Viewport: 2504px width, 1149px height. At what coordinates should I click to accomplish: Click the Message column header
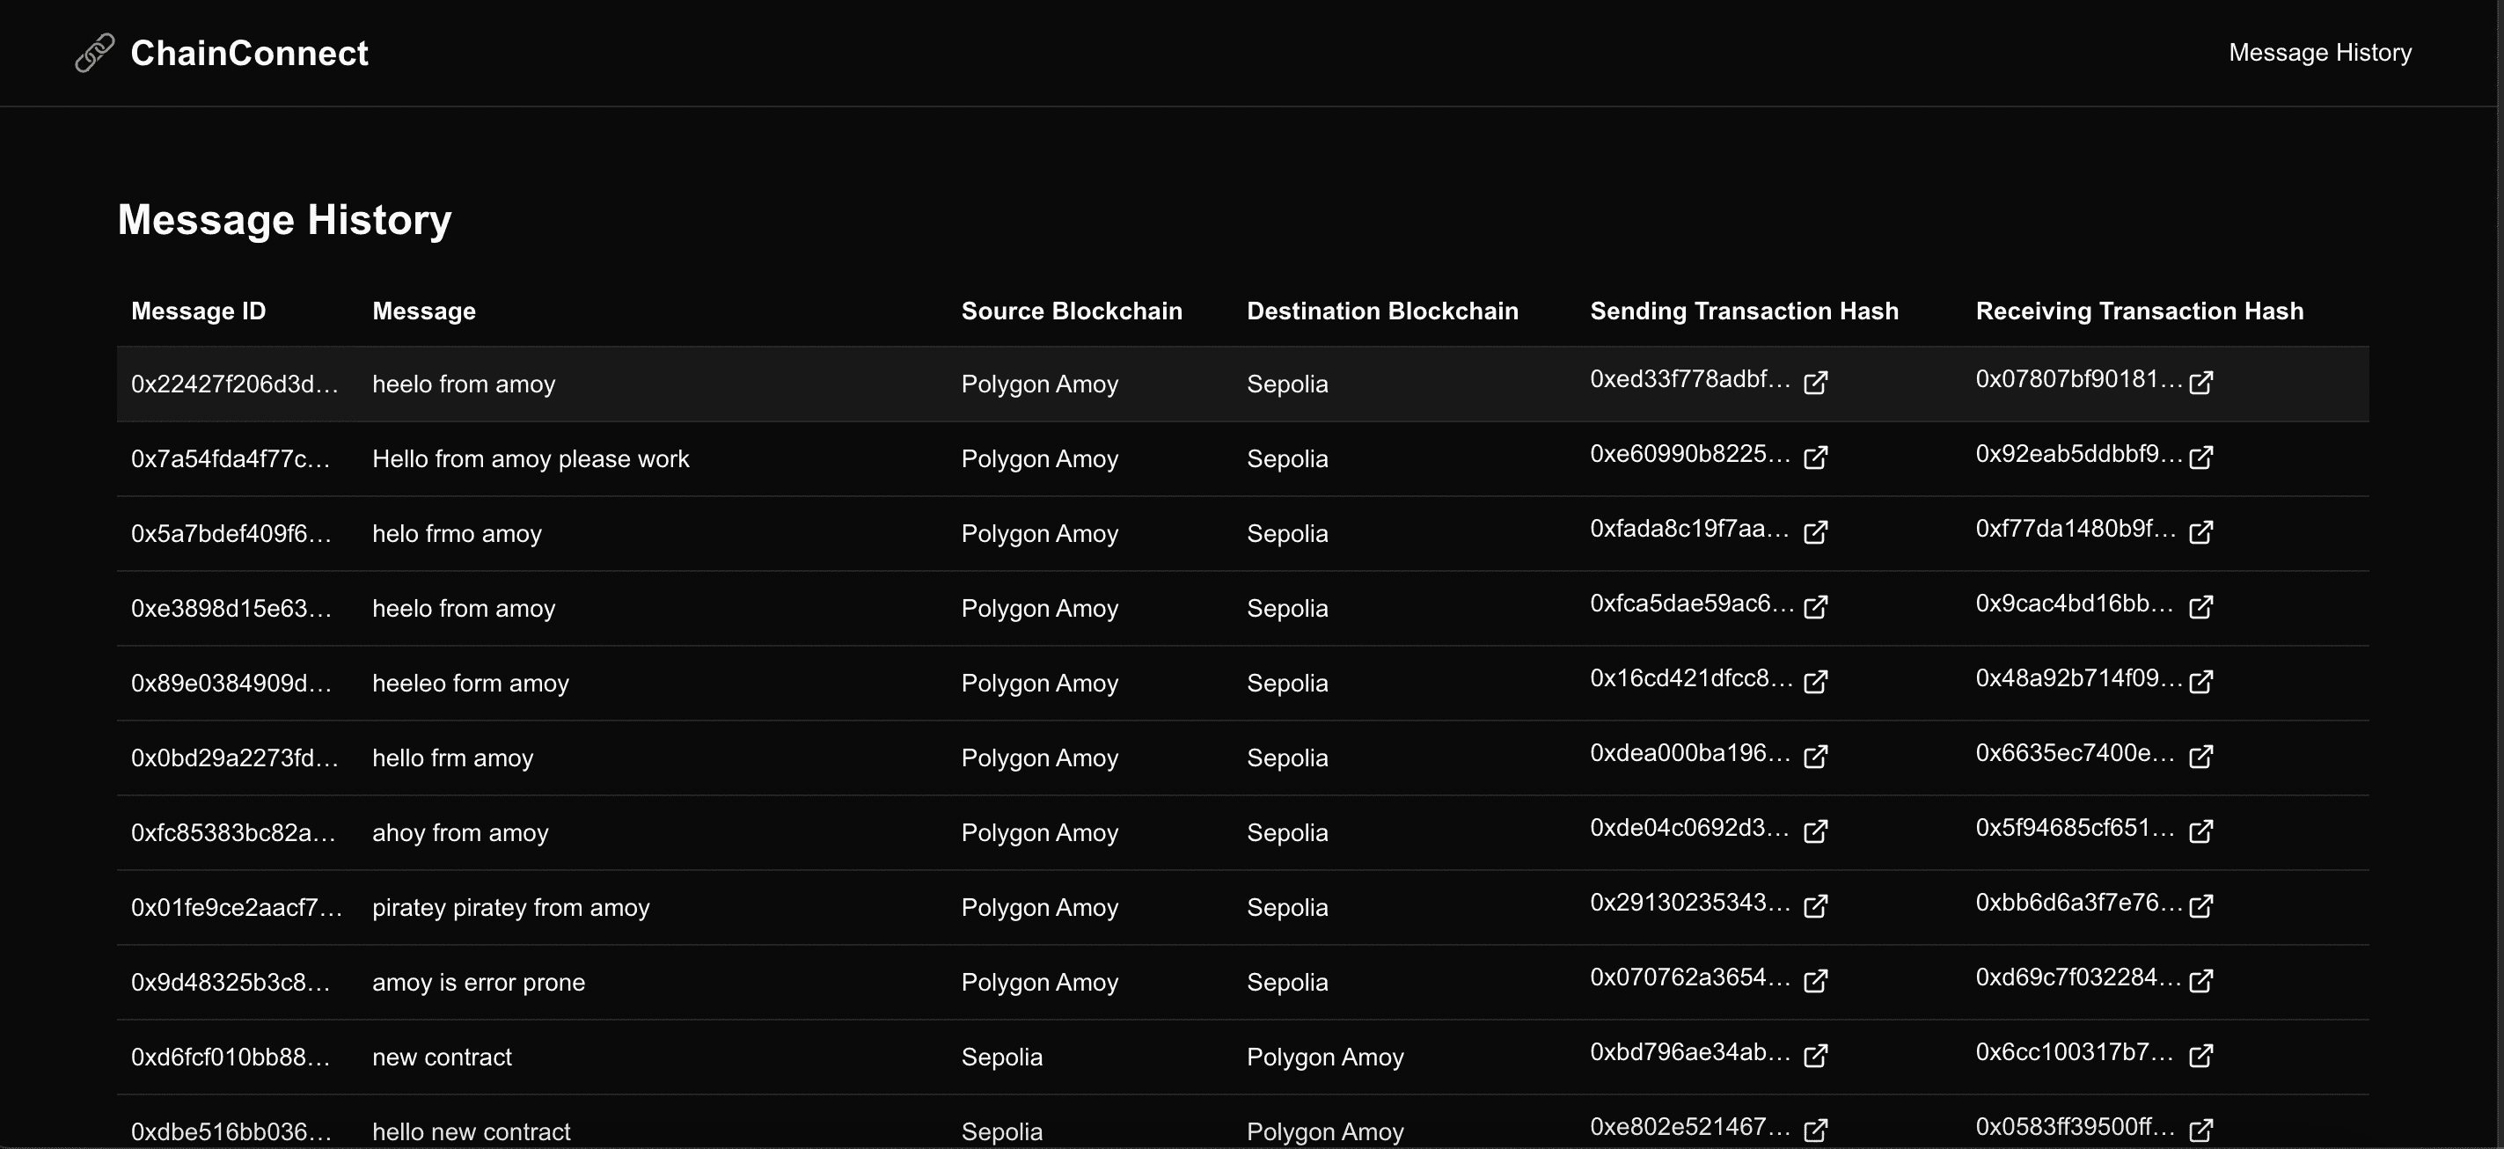point(424,311)
